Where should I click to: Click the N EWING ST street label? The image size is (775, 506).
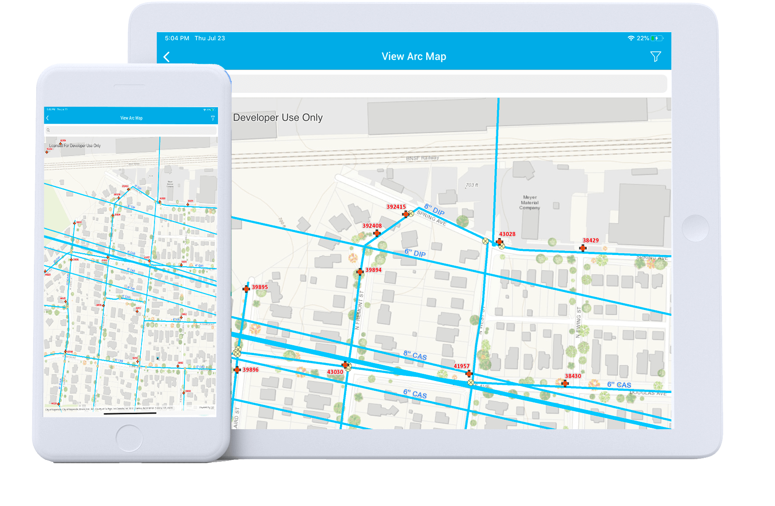578,322
